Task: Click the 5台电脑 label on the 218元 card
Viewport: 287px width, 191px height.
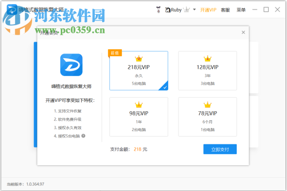Action: pos(139,83)
